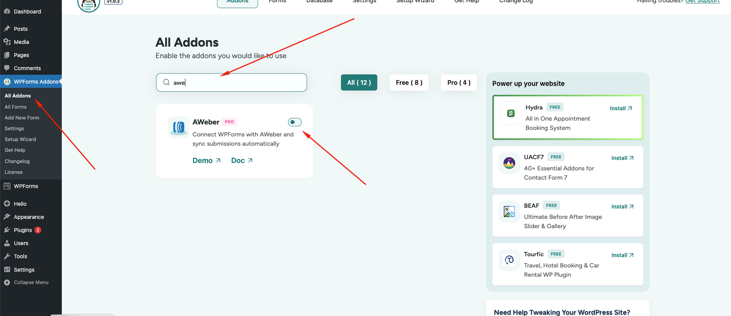Click the AWeber addon logo icon
Screen dimensions: 731x316
(x=179, y=127)
